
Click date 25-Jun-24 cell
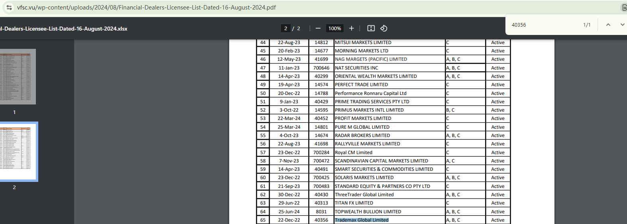tap(289, 212)
